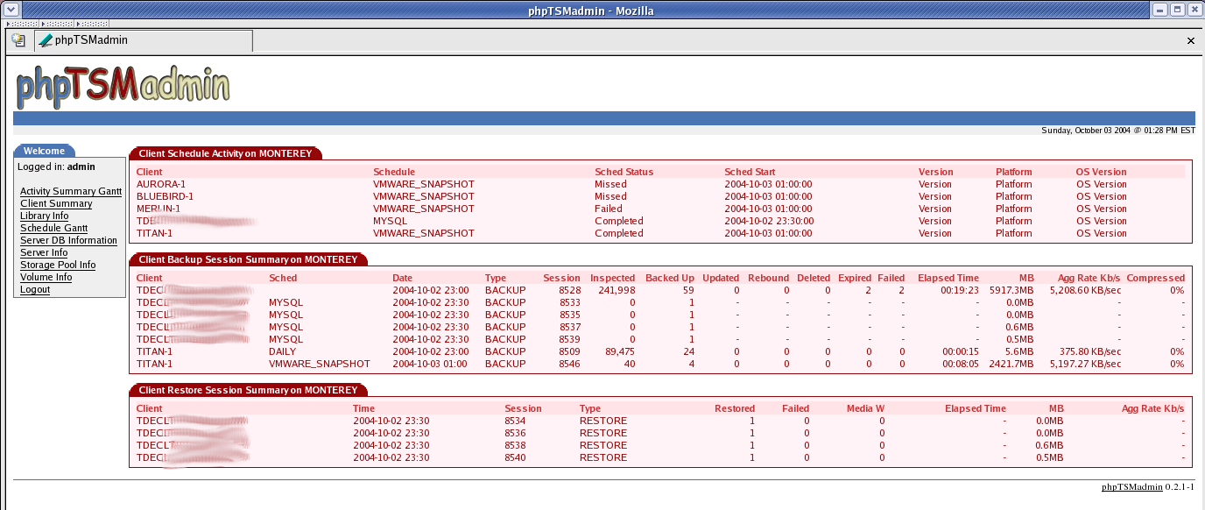Click the AURORA-1 client entry
The image size is (1205, 510).
pyautogui.click(x=161, y=184)
